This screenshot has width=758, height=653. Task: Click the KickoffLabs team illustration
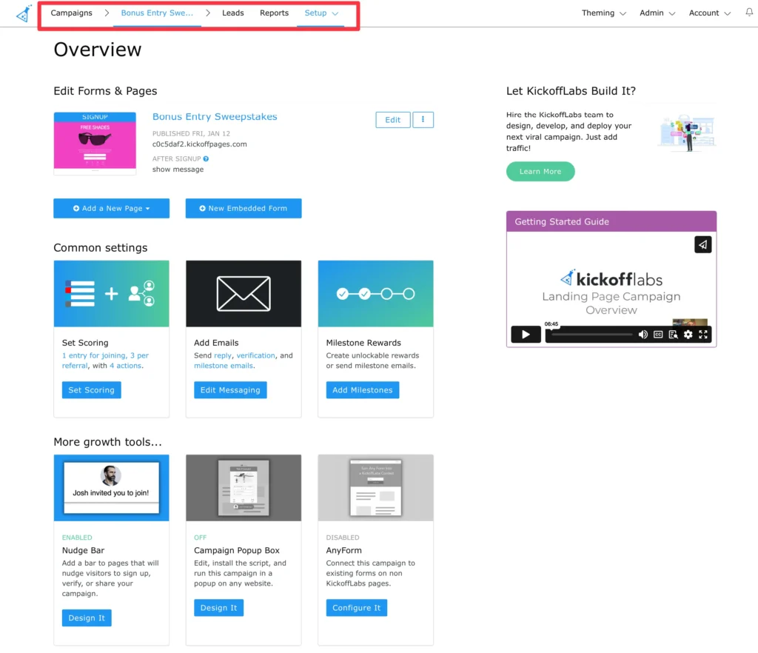687,133
